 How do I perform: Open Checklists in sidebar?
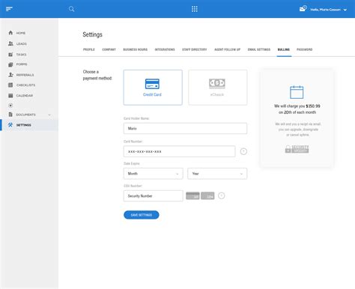pos(25,85)
